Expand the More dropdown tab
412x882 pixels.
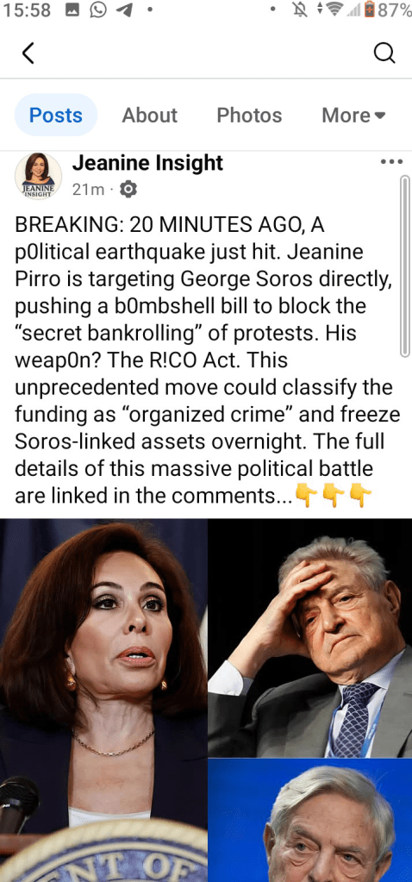353,116
